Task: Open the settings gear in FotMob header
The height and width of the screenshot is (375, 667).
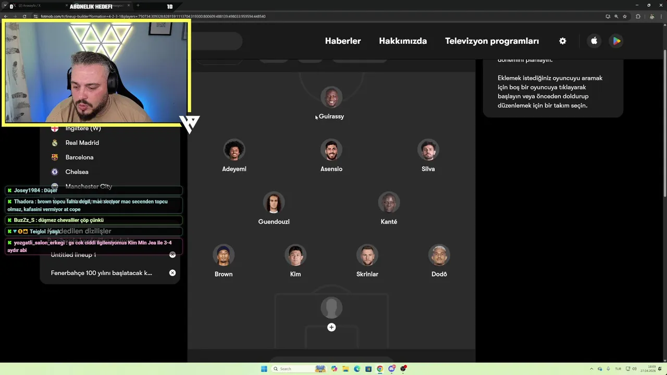Action: pos(562,41)
